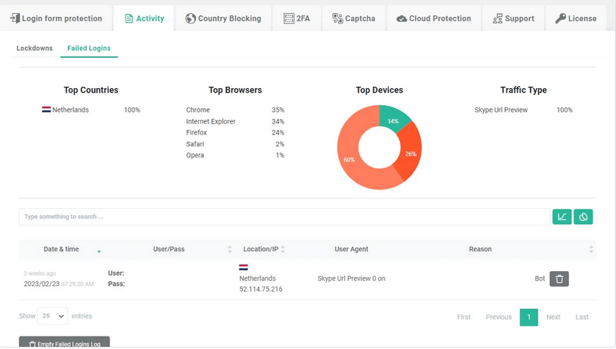
Task: Select page 1 in pagination
Action: tap(529, 317)
